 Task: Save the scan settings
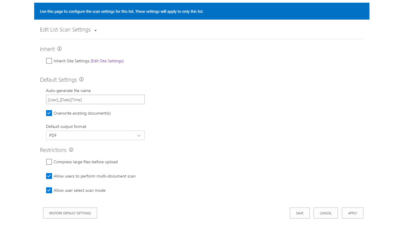(300, 213)
